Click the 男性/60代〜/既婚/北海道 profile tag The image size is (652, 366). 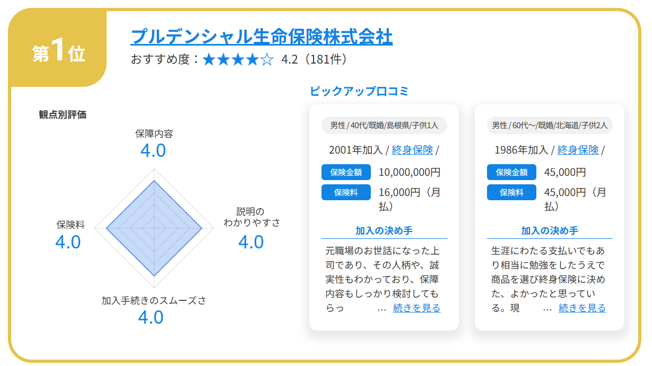(550, 126)
